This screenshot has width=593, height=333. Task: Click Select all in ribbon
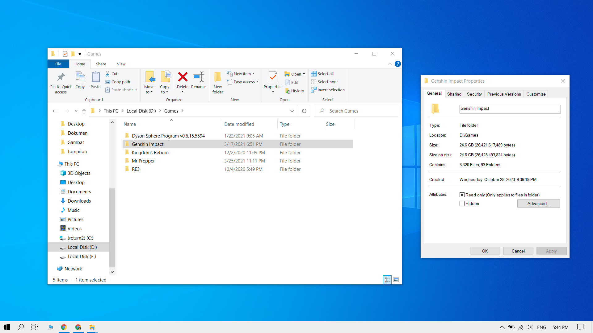click(x=322, y=74)
